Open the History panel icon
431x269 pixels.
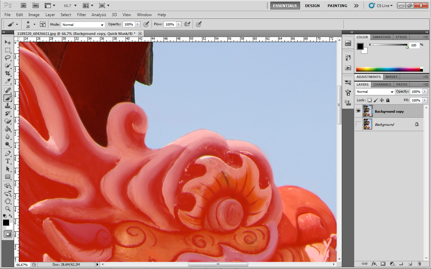point(348,57)
